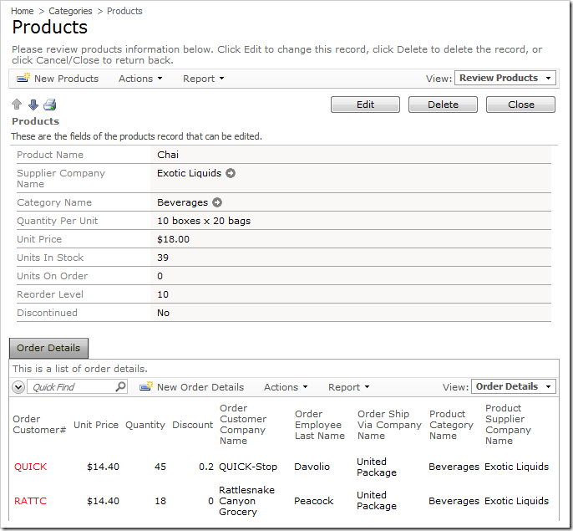Click the Exotic Liquids supplier value
The image size is (573, 531).
pos(190,173)
